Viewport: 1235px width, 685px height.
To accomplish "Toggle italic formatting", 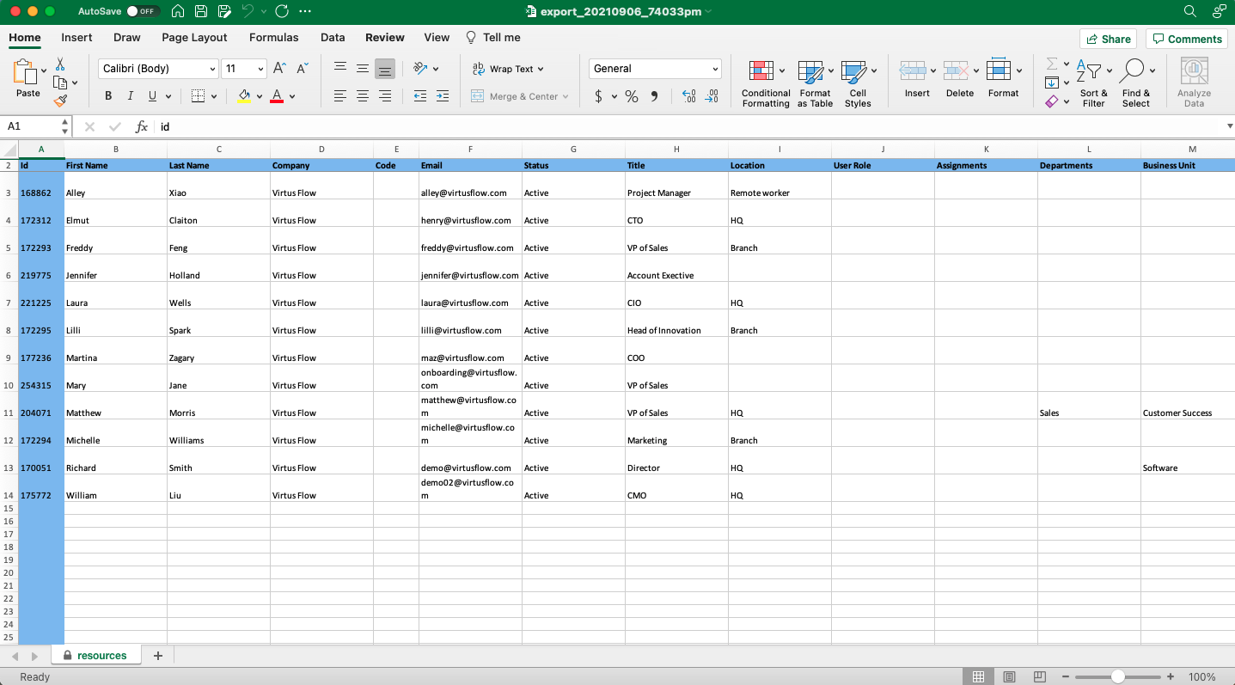I will pyautogui.click(x=131, y=96).
